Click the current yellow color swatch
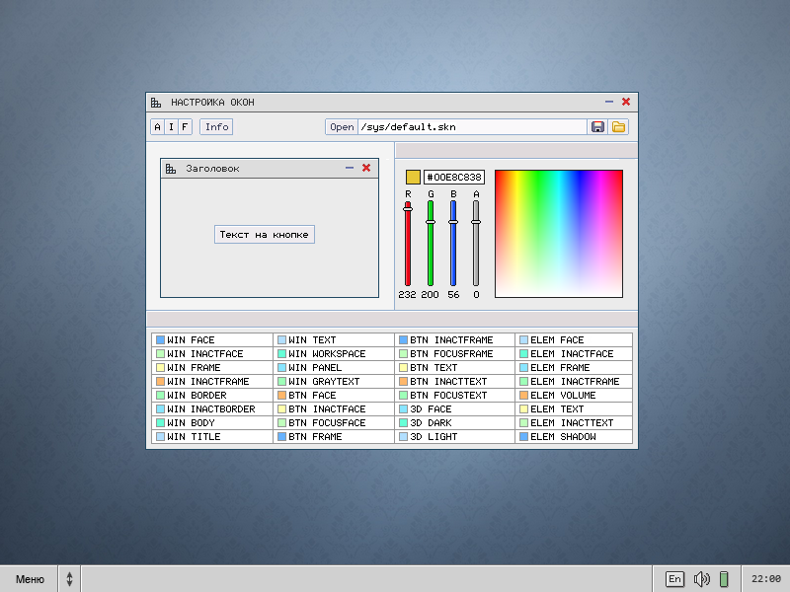Image resolution: width=790 pixels, height=592 pixels. click(x=413, y=178)
